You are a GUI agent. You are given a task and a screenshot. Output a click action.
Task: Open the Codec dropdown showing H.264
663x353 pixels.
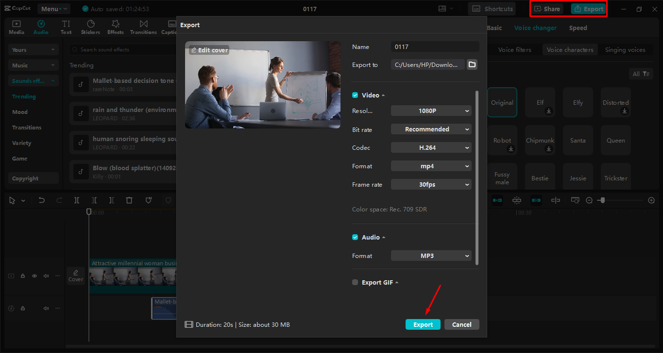click(x=431, y=147)
